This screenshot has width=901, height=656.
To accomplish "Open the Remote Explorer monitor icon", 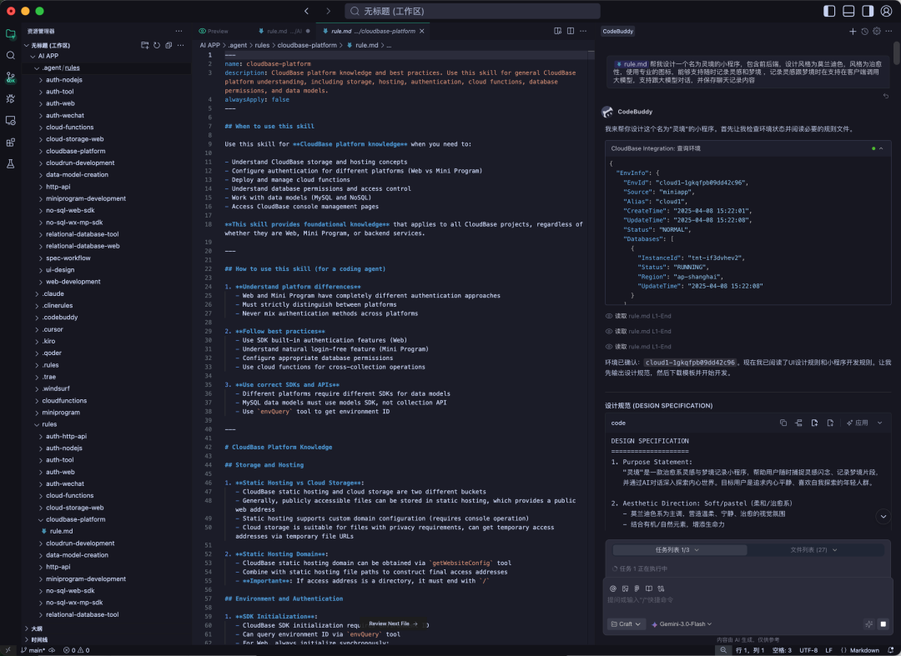I will click(x=10, y=121).
